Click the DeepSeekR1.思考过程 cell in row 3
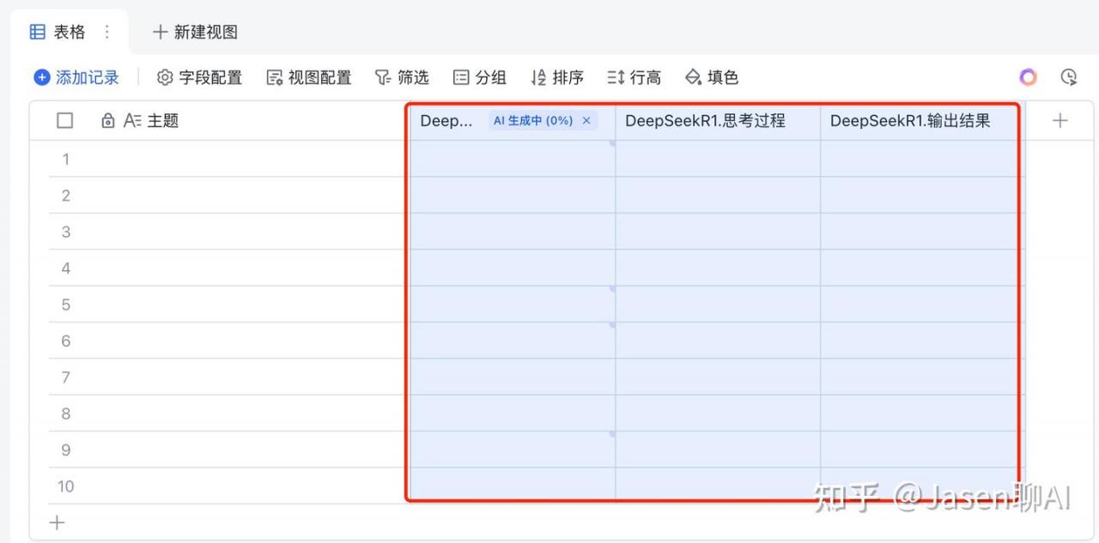This screenshot has width=1099, height=543. pyautogui.click(x=718, y=232)
